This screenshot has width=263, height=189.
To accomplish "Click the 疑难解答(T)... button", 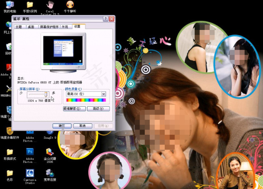I will tap(74, 109).
